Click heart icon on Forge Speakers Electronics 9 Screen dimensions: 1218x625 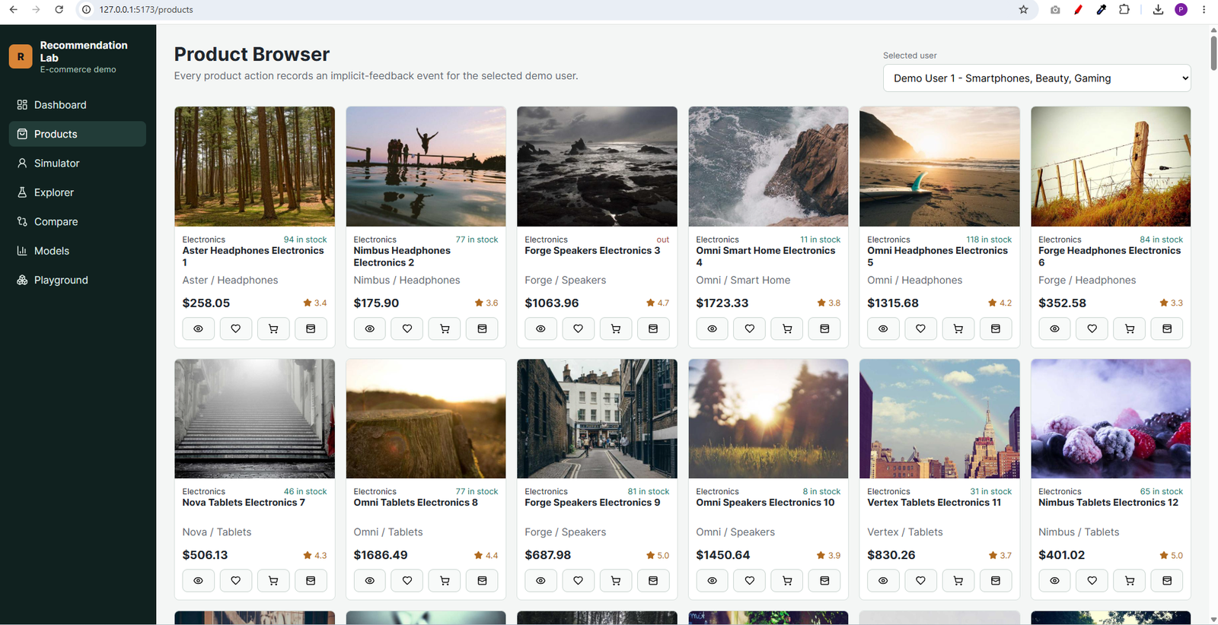pos(579,580)
